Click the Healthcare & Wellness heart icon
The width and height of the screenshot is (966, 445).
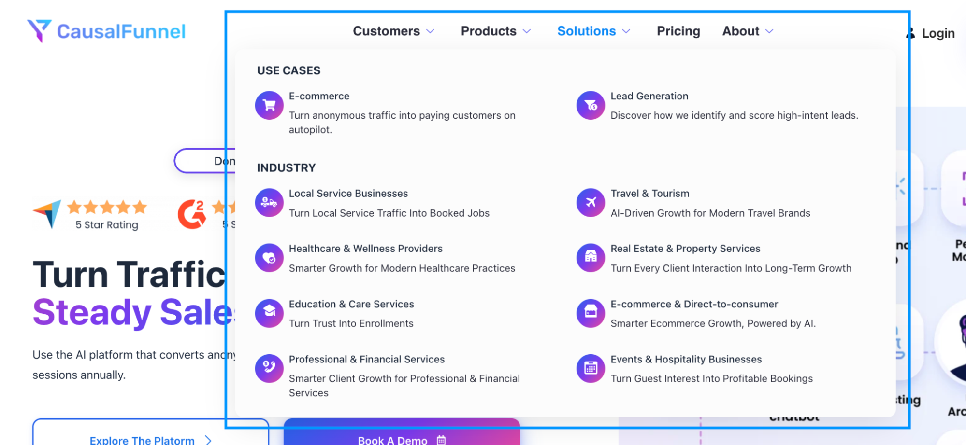click(x=269, y=257)
